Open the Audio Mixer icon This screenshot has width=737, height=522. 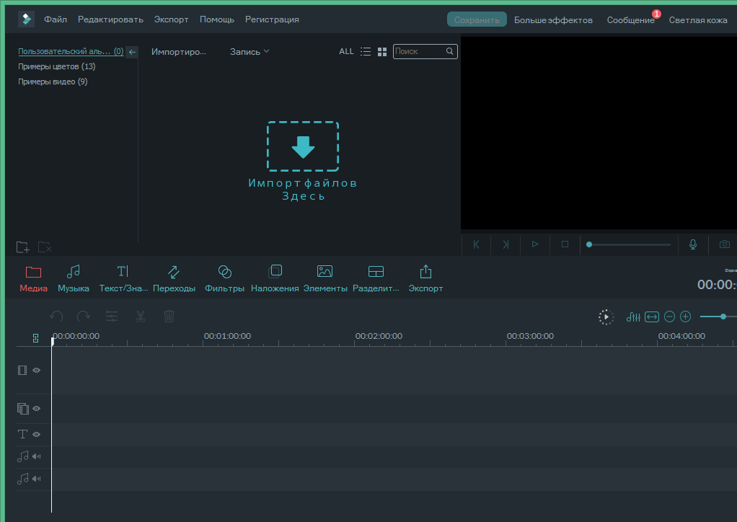(x=632, y=316)
